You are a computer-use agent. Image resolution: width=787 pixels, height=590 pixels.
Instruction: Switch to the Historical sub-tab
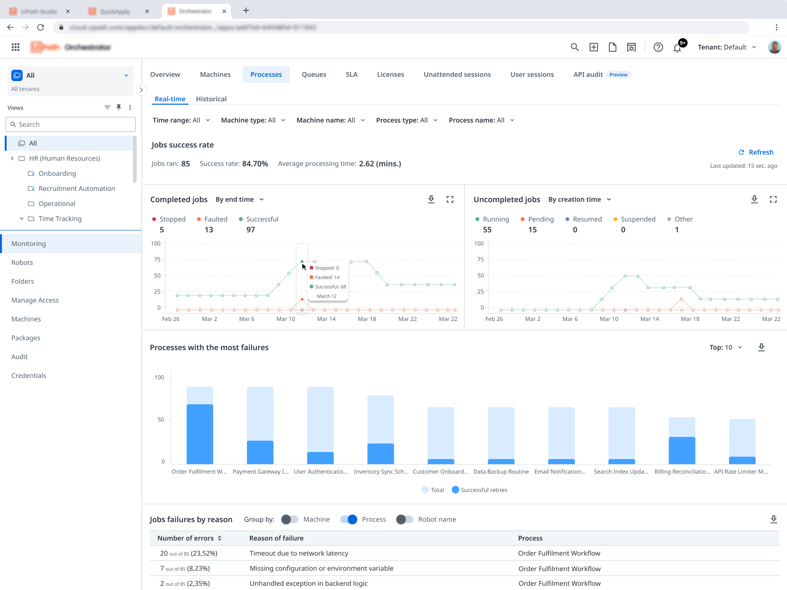(211, 99)
